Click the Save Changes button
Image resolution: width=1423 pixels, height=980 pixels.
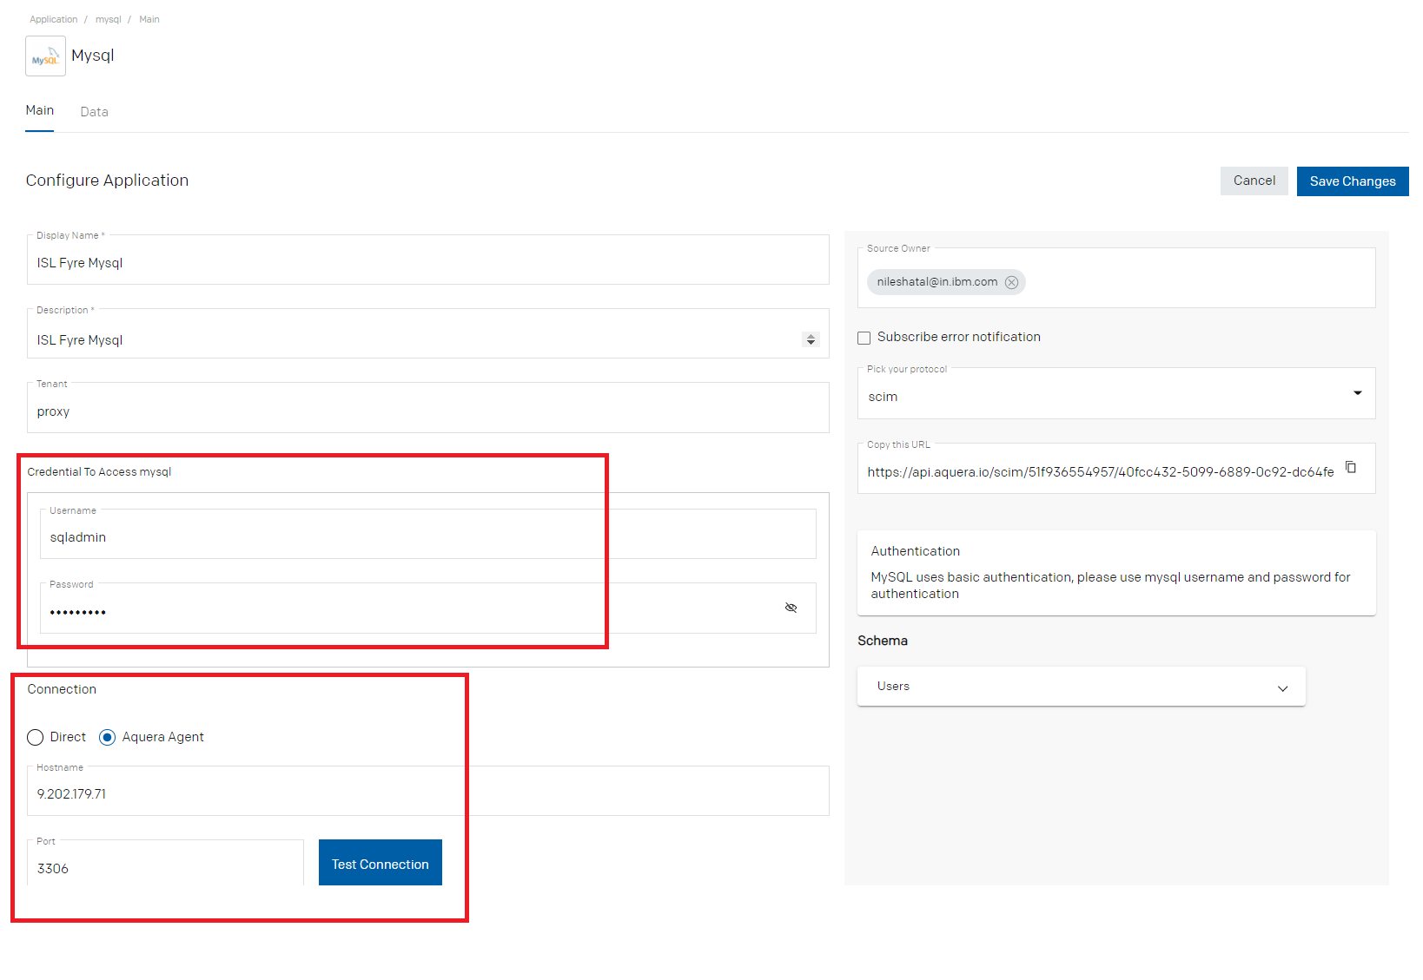coord(1353,181)
